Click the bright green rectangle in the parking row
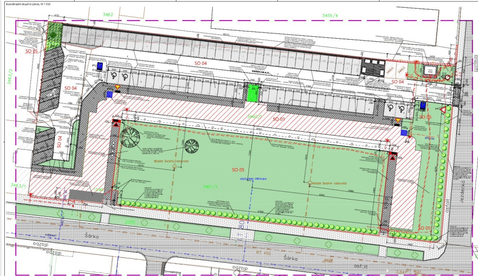Screen dimensions: 478x276 (251, 93)
